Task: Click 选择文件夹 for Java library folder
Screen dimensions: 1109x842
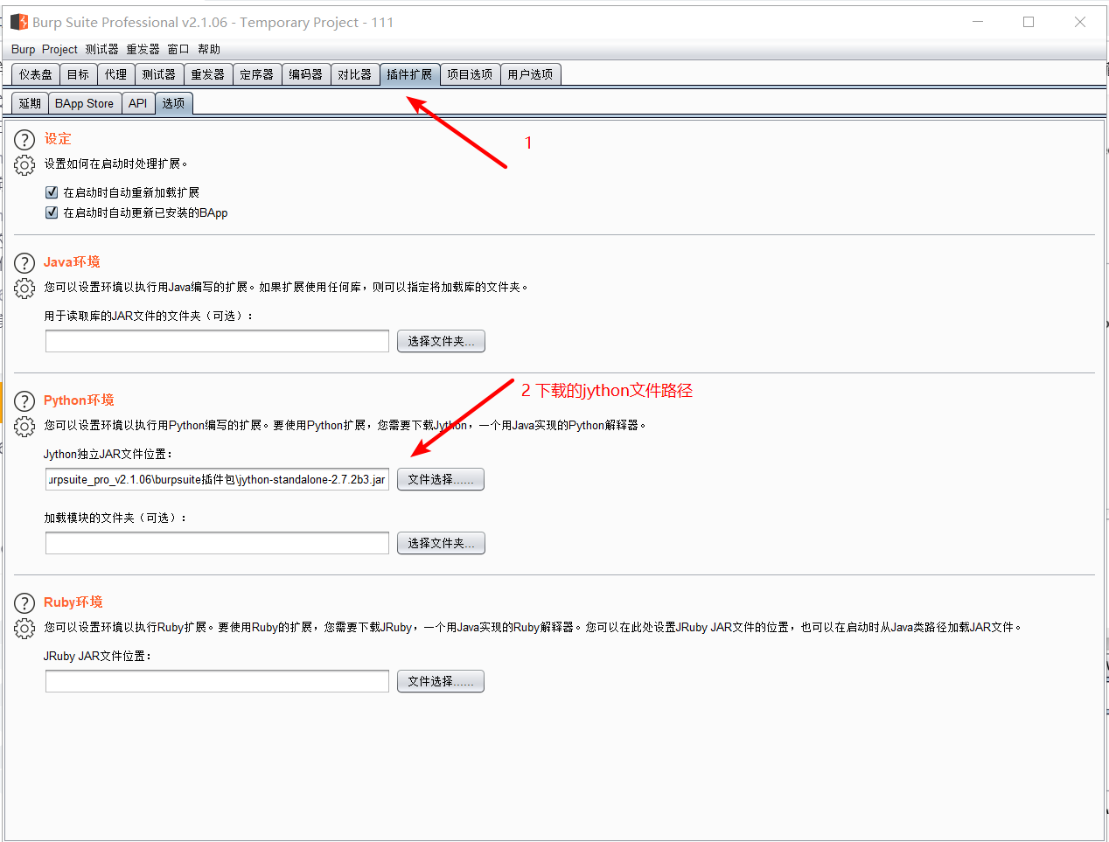Action: pos(441,341)
